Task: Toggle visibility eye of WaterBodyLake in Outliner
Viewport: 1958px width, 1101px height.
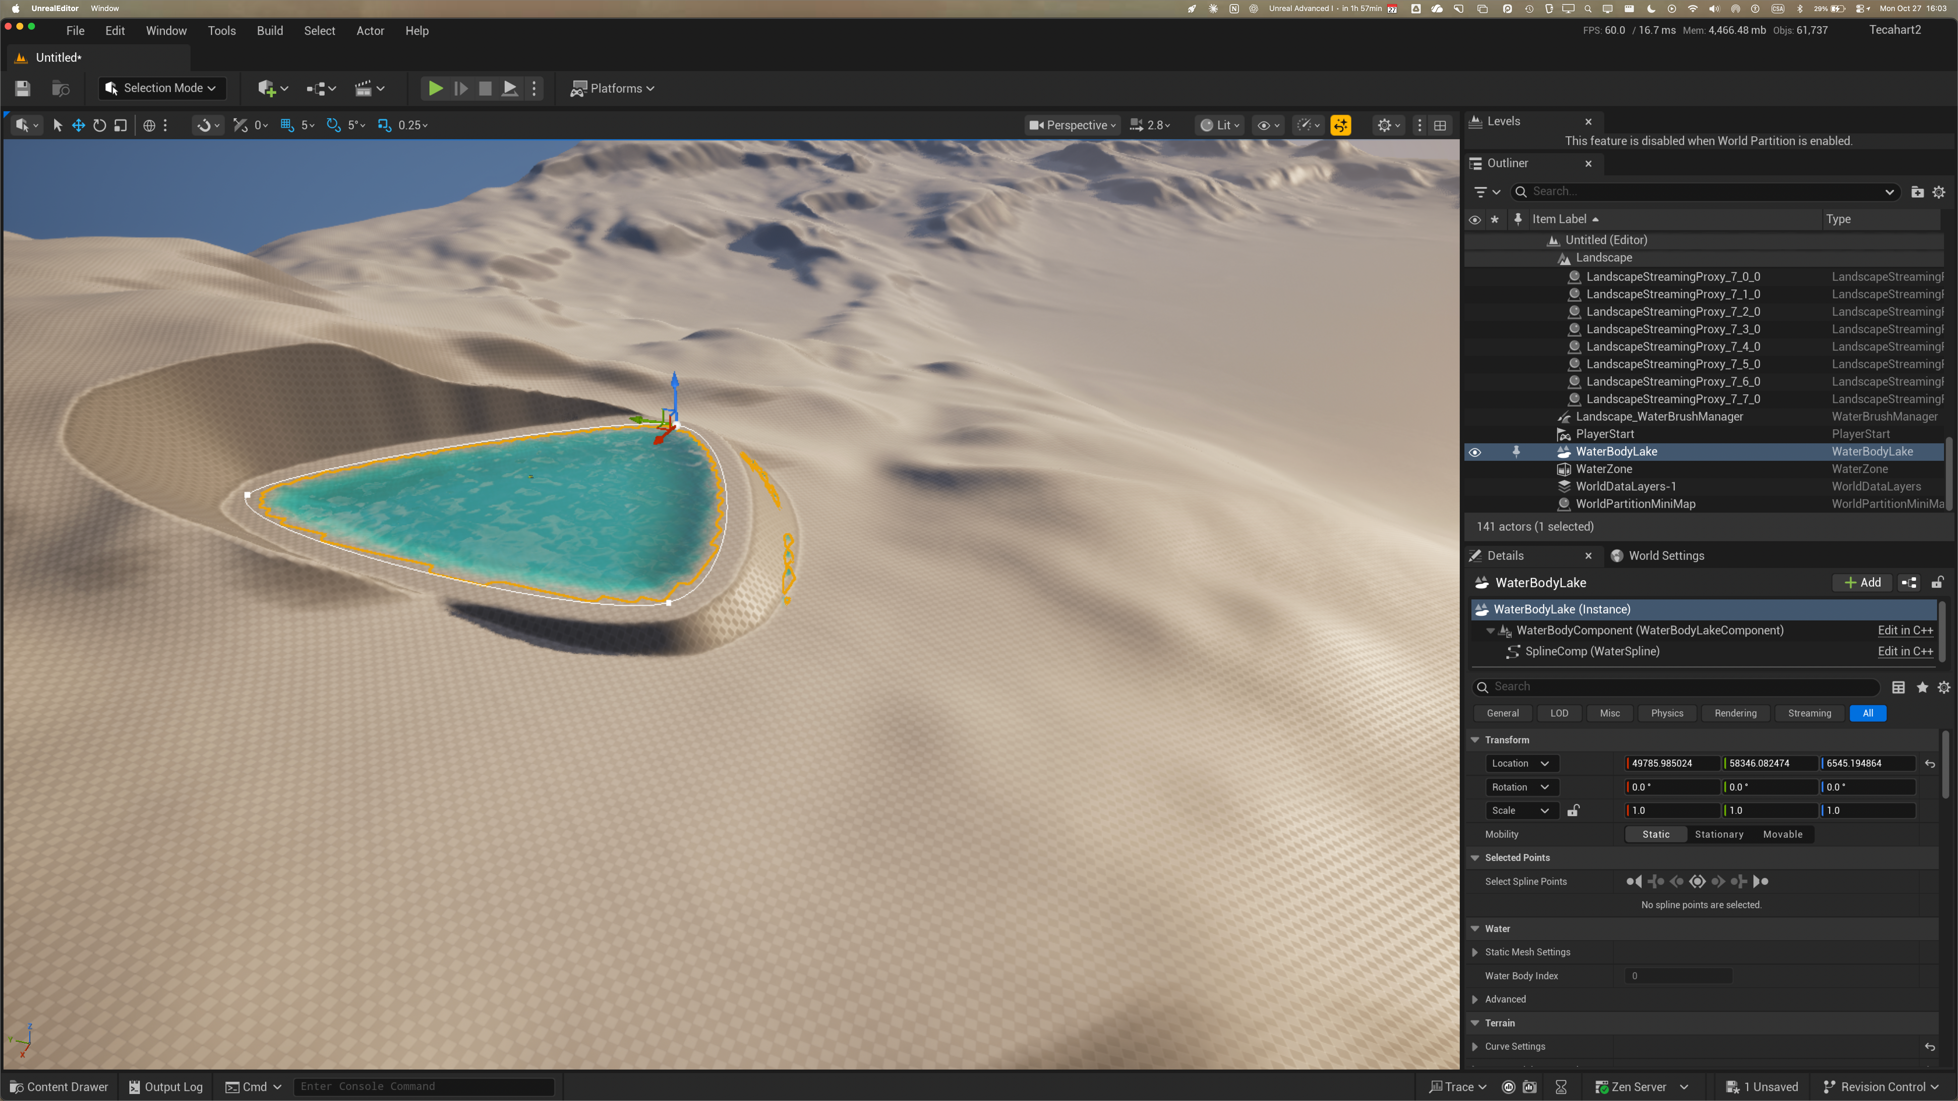Action: 1475,452
